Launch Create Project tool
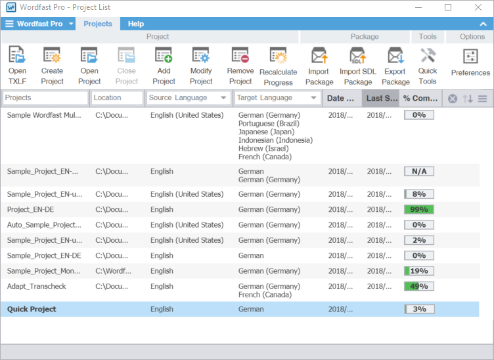The image size is (494, 360). [52, 55]
